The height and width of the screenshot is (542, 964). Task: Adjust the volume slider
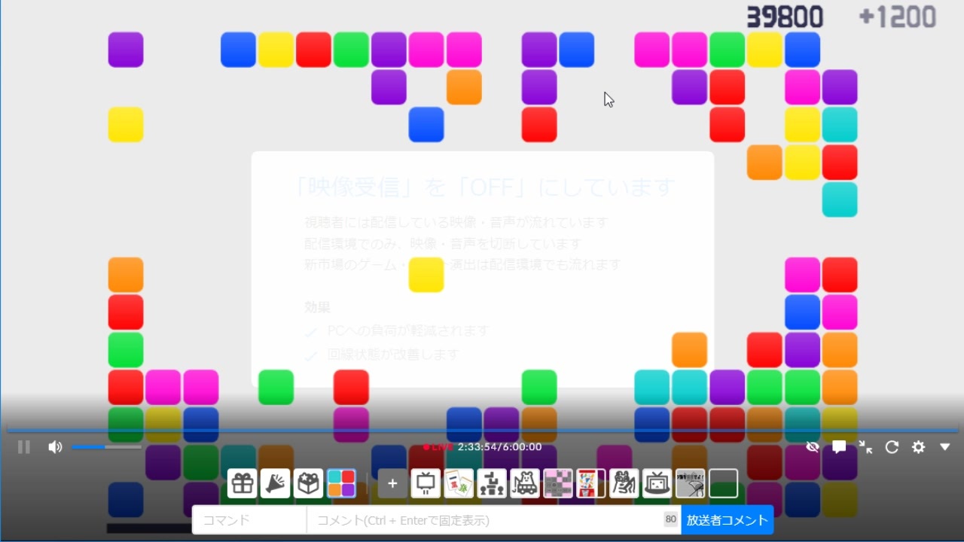[x=106, y=447]
